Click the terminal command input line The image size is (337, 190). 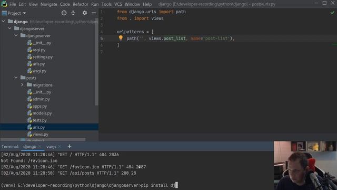pyautogui.click(x=89, y=185)
